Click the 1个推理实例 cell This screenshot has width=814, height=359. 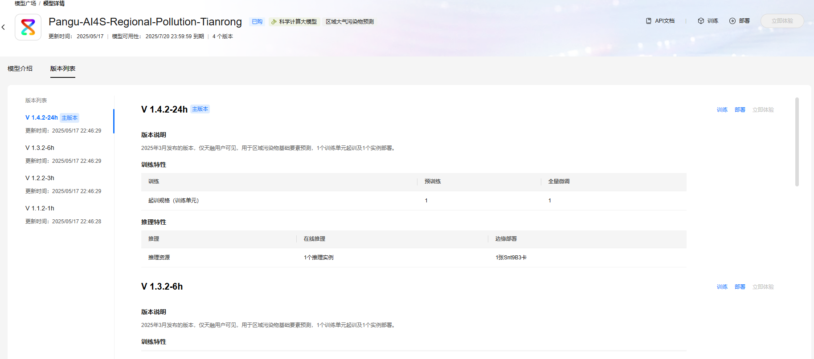click(x=319, y=258)
